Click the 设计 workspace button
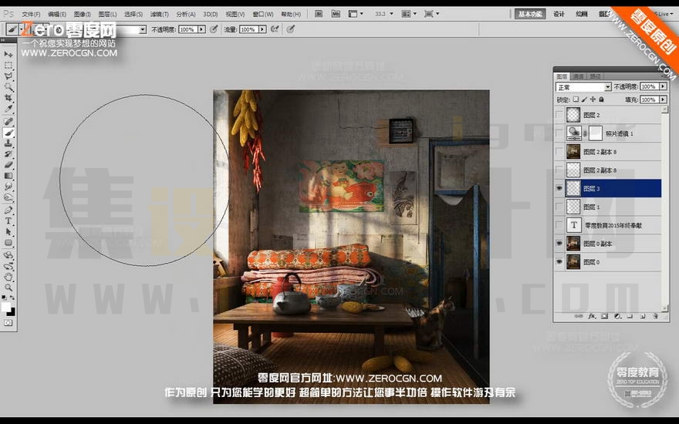This screenshot has width=679, height=424. 559,14
